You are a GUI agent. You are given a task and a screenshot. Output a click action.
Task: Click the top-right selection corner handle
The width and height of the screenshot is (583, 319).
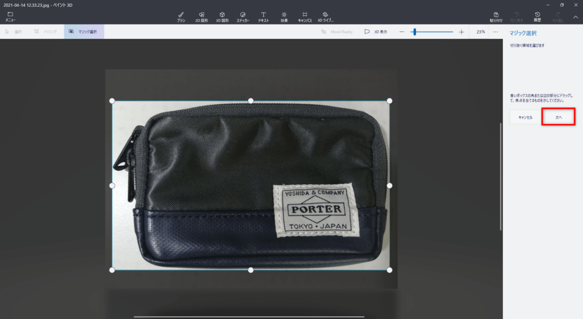pyautogui.click(x=389, y=101)
